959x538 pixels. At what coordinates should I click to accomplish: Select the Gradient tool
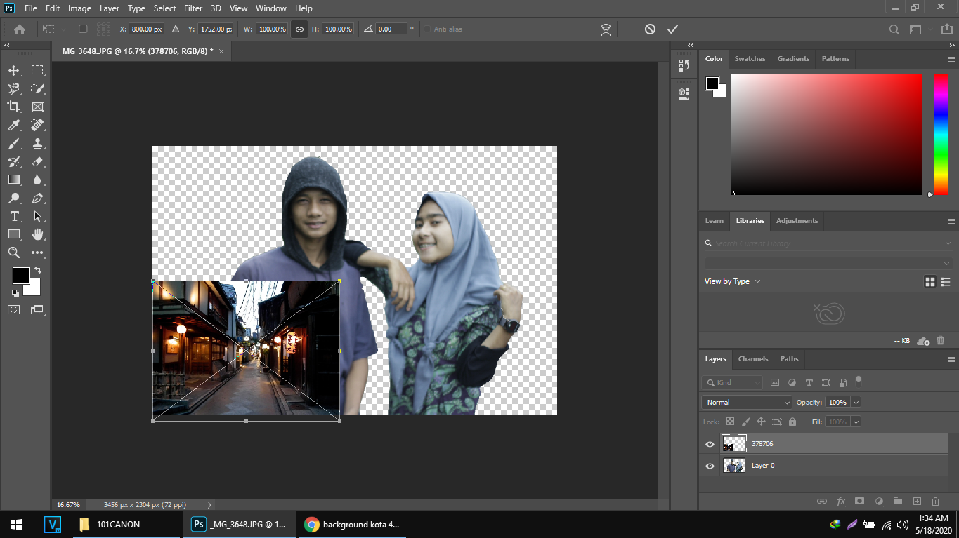tap(14, 180)
